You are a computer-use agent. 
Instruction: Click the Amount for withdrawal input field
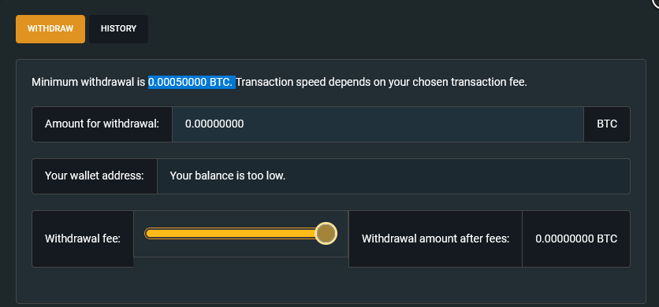[378, 124]
